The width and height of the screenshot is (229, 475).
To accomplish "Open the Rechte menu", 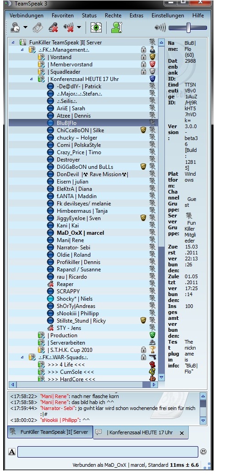I will [x=113, y=16].
